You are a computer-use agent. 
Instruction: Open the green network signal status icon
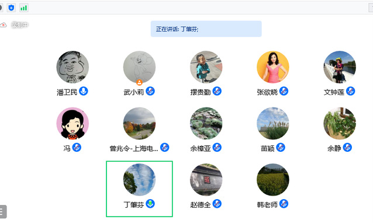pos(24,8)
